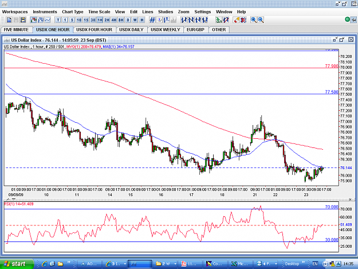The height and width of the screenshot is (269, 358).
Task: Click the red X delete icon
Action: [243, 20]
